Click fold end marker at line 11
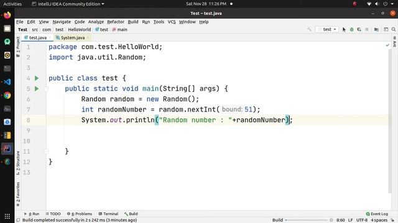The height and width of the screenshot is (223, 398). (46, 151)
